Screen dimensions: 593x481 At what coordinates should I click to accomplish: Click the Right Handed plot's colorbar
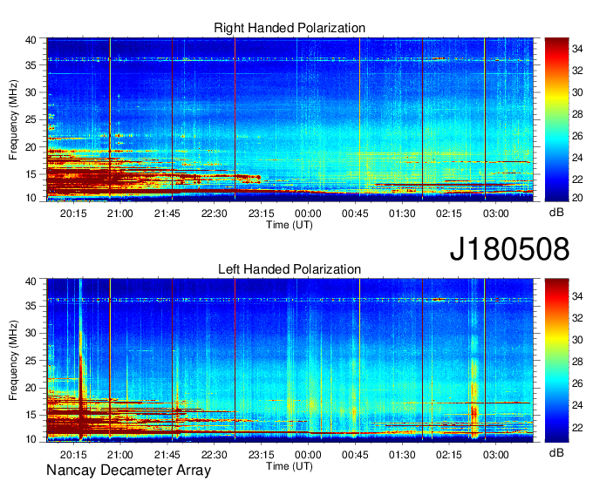[556, 119]
